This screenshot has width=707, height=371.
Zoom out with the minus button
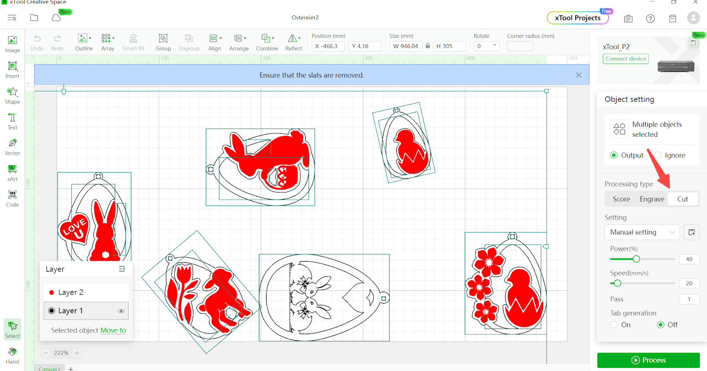[46, 353]
